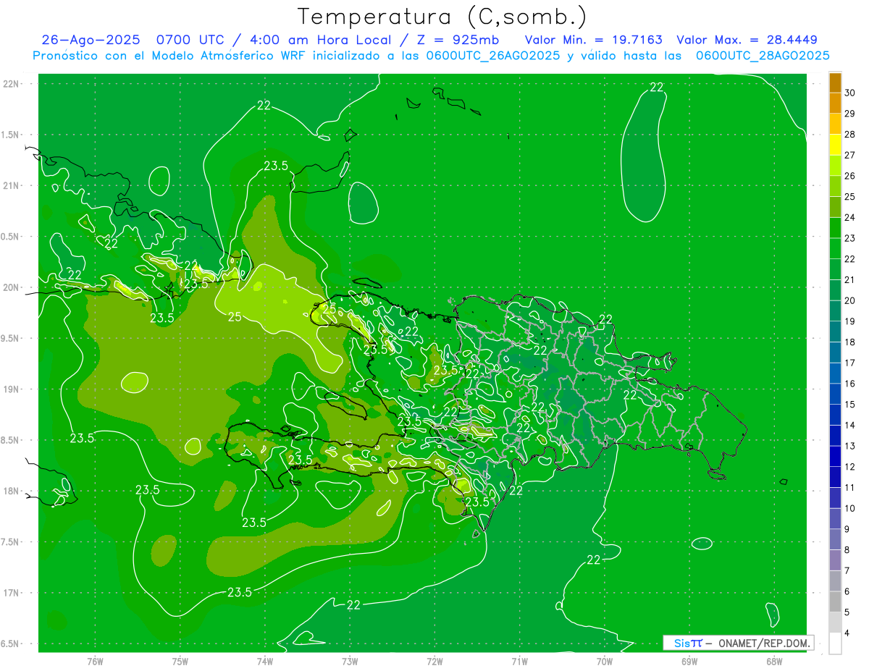Click the legend scale value "19"

coord(849,321)
